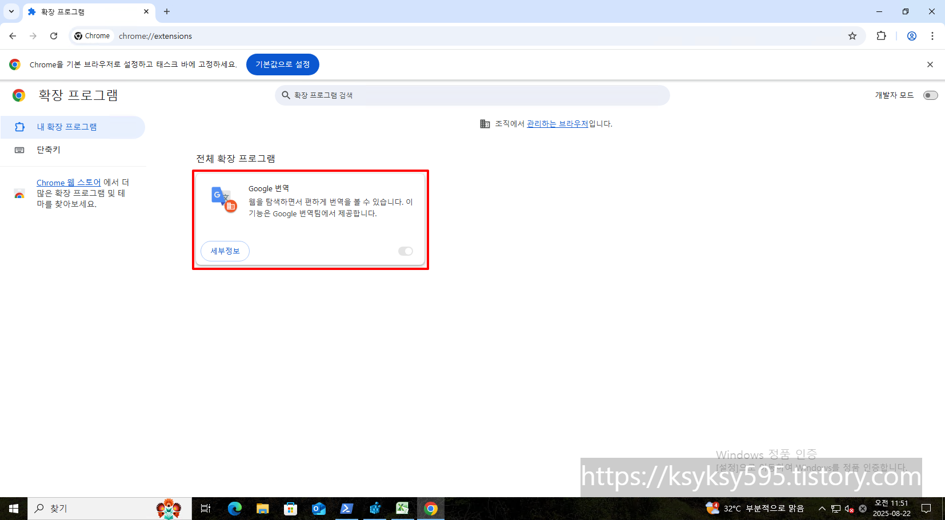Click the Chrome logo beside 확장 프로그램 title
Screen dimensions: 945x520
pos(19,95)
